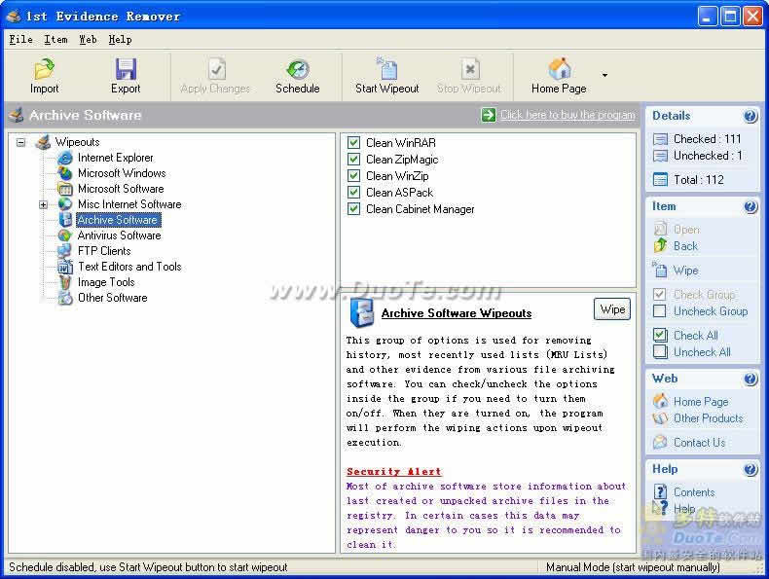769x579 pixels.
Task: Uncheck the Clean WinRAR checkbox
Action: pos(353,143)
